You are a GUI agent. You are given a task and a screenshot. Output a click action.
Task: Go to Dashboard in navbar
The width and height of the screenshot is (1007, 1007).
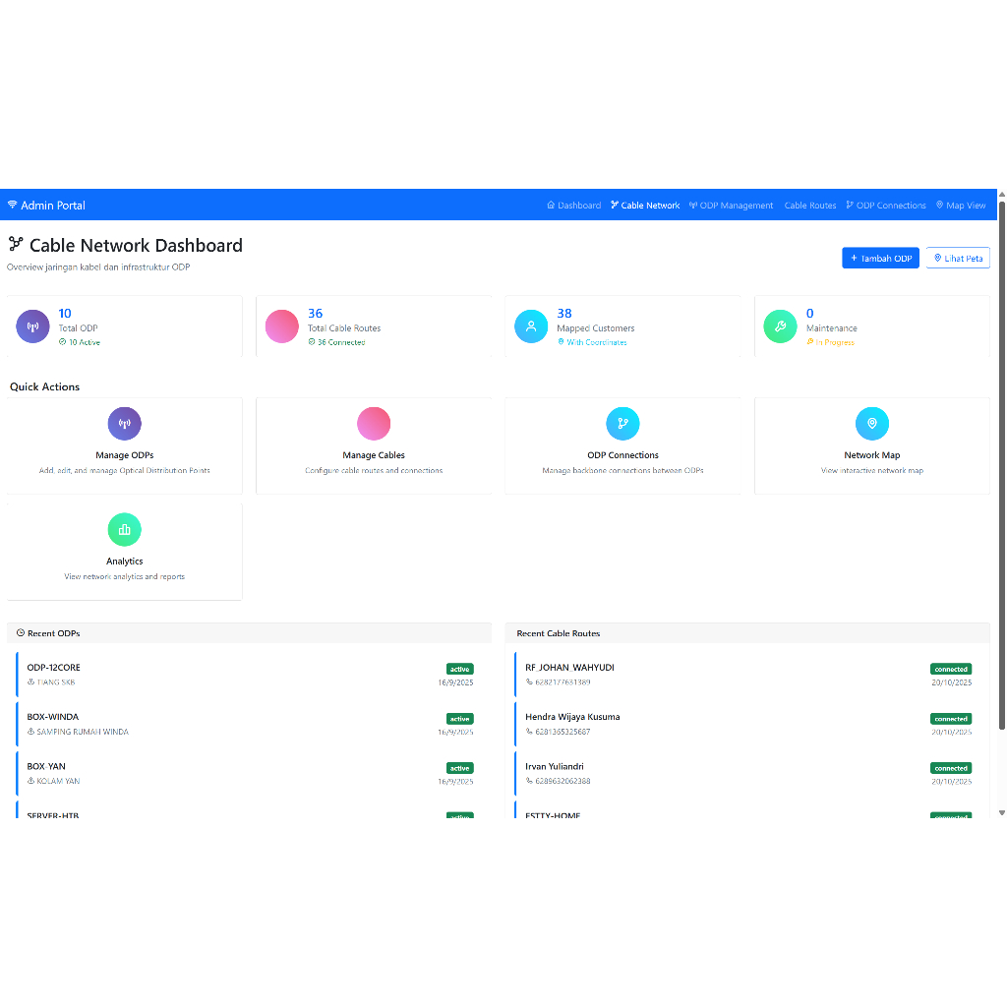(x=574, y=206)
